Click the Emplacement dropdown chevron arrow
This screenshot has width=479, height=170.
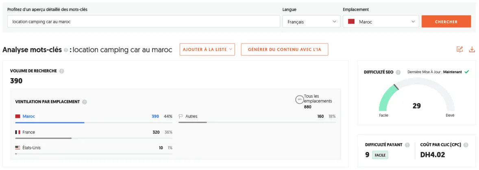(413, 22)
